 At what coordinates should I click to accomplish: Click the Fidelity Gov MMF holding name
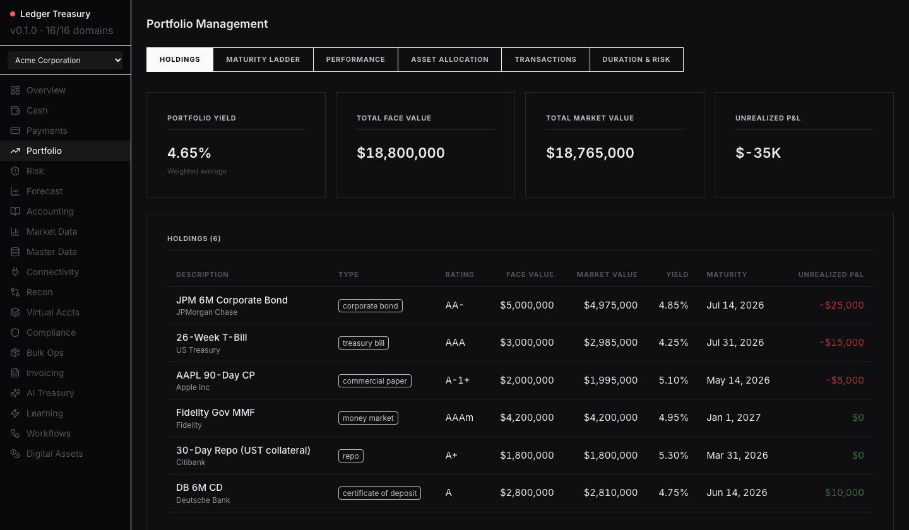click(x=215, y=413)
